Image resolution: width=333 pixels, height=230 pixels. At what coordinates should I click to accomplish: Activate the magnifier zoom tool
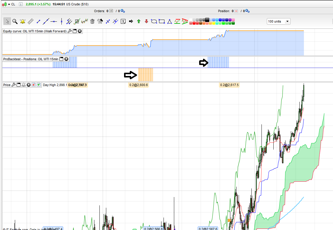pyautogui.click(x=15, y=21)
